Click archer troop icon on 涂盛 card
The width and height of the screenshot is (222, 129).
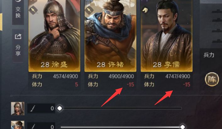point(33,10)
